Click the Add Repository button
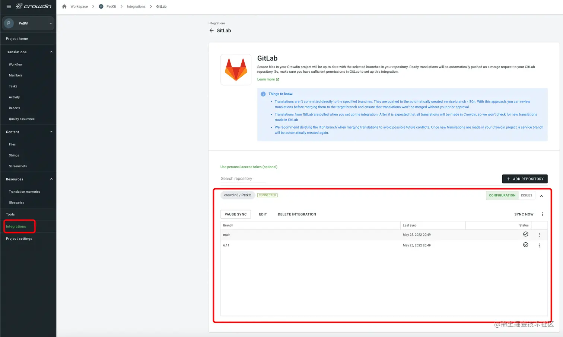This screenshot has height=337, width=563. pyautogui.click(x=525, y=179)
